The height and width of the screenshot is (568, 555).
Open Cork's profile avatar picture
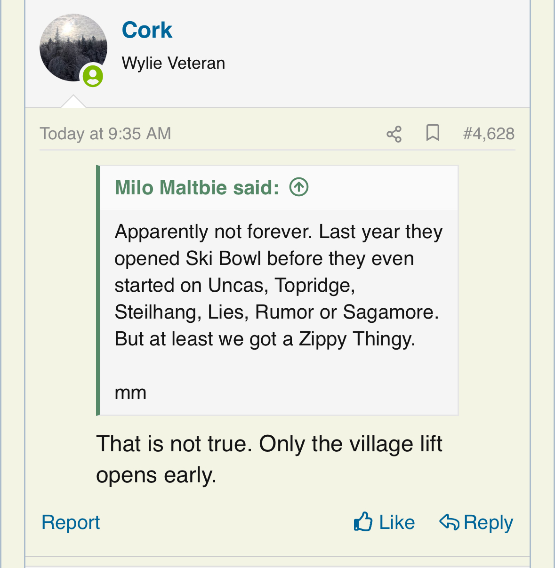point(72,46)
